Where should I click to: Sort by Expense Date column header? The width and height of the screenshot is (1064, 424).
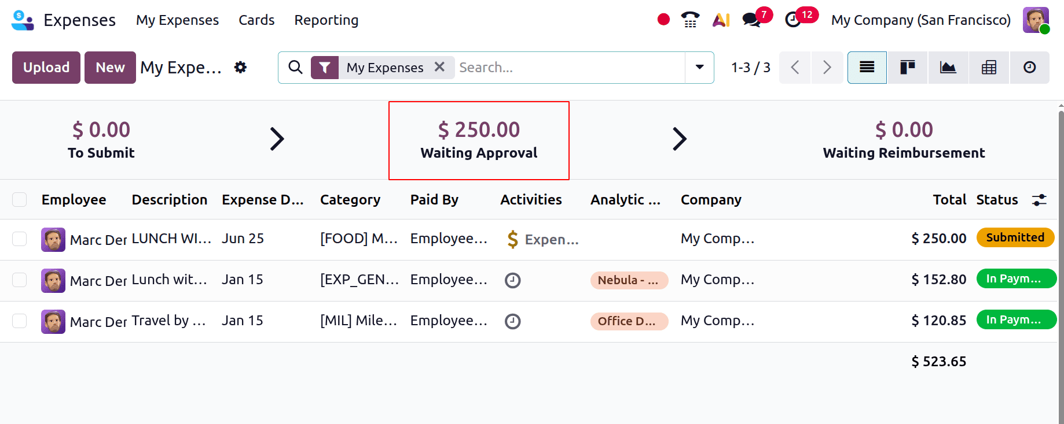[x=263, y=200]
